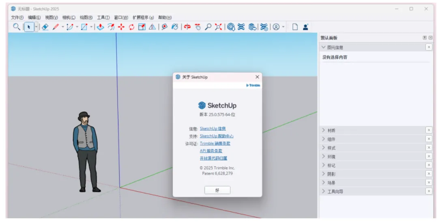Viewport: 438px width, 222px height.
Task: Click the Send to LayOut icon
Action: [252, 27]
